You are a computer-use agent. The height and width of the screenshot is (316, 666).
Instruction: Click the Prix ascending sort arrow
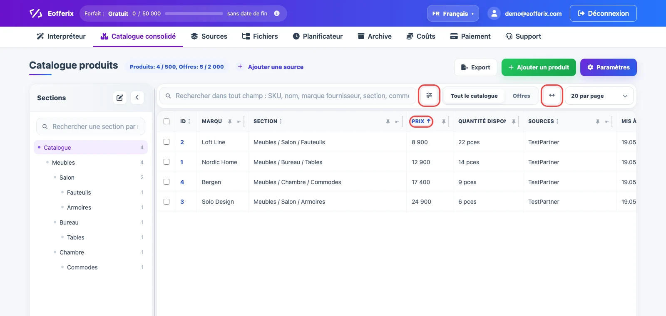pyautogui.click(x=429, y=121)
